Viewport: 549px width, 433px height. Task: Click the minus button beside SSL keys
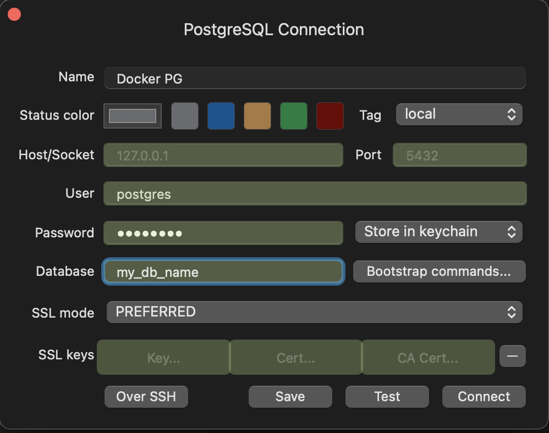point(512,356)
